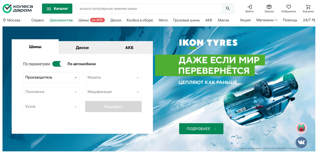
Task: Open the VK social network icon
Action: 301,142
